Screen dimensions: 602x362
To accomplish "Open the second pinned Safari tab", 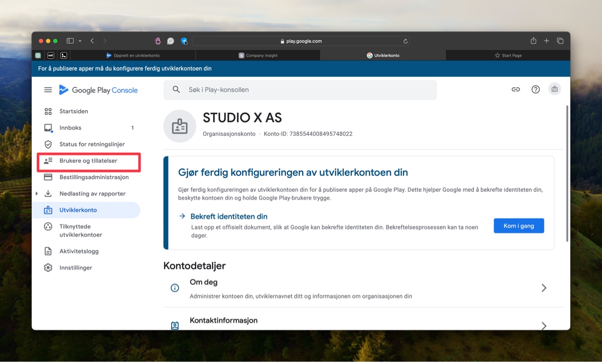I will click(51, 55).
